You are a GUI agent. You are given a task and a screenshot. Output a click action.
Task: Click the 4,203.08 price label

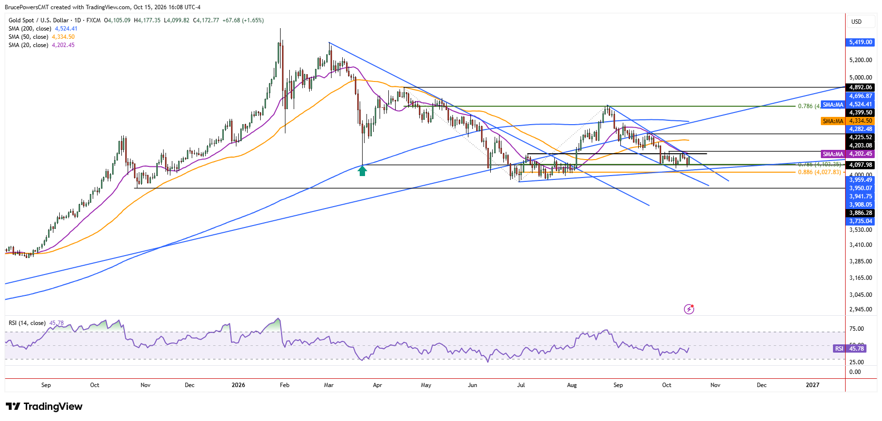(x=861, y=146)
